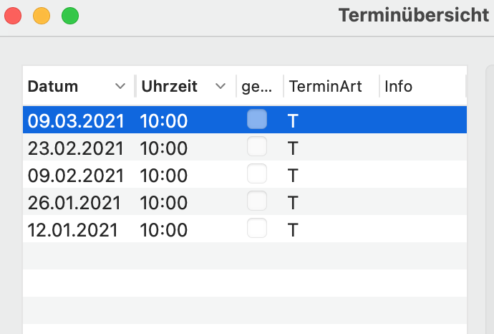Click the Info column header
This screenshot has height=334, width=494.
(398, 87)
